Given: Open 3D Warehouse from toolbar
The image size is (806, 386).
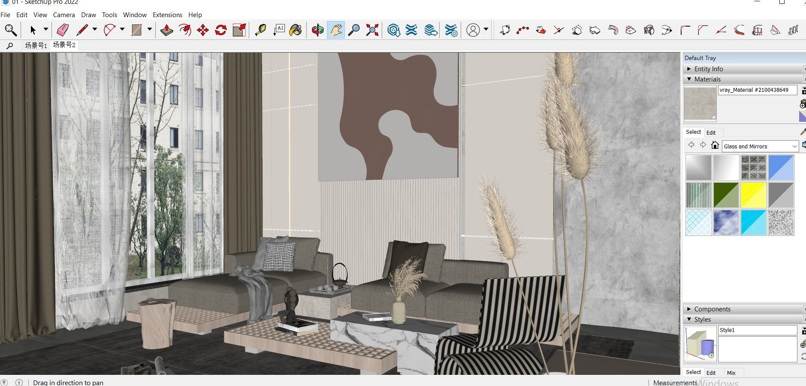Looking at the screenshot, I should 393,30.
